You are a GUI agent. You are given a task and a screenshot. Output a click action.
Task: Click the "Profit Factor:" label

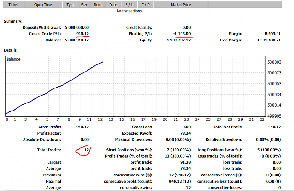49,133
